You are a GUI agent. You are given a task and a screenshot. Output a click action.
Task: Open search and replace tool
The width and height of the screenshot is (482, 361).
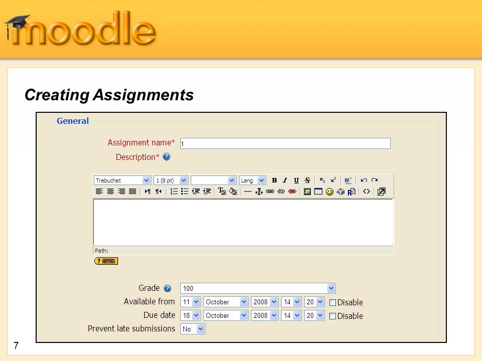click(x=351, y=192)
